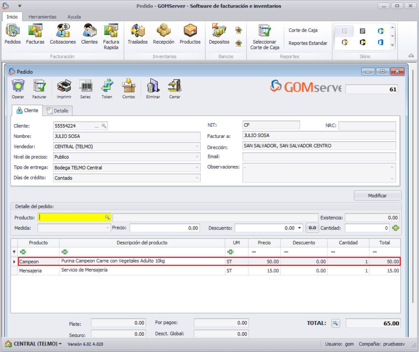The width and height of the screenshot is (419, 352).
Task: Click Combo icon
Action: tap(128, 89)
